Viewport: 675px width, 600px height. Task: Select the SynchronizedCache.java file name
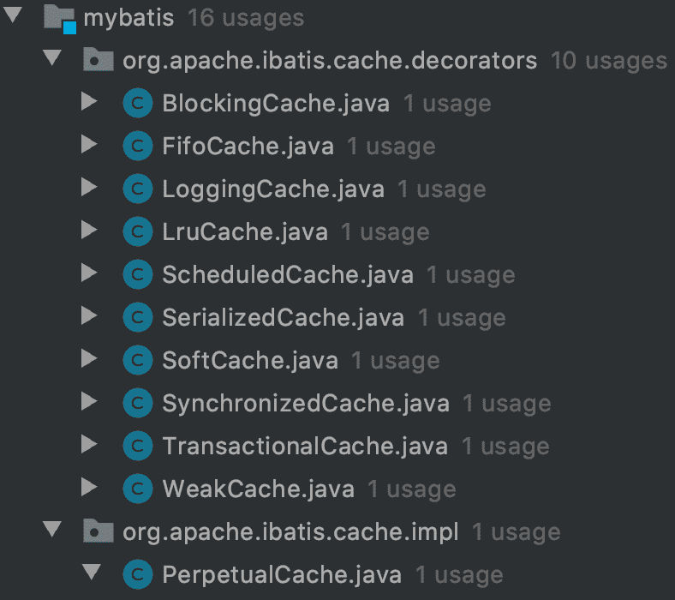(306, 404)
